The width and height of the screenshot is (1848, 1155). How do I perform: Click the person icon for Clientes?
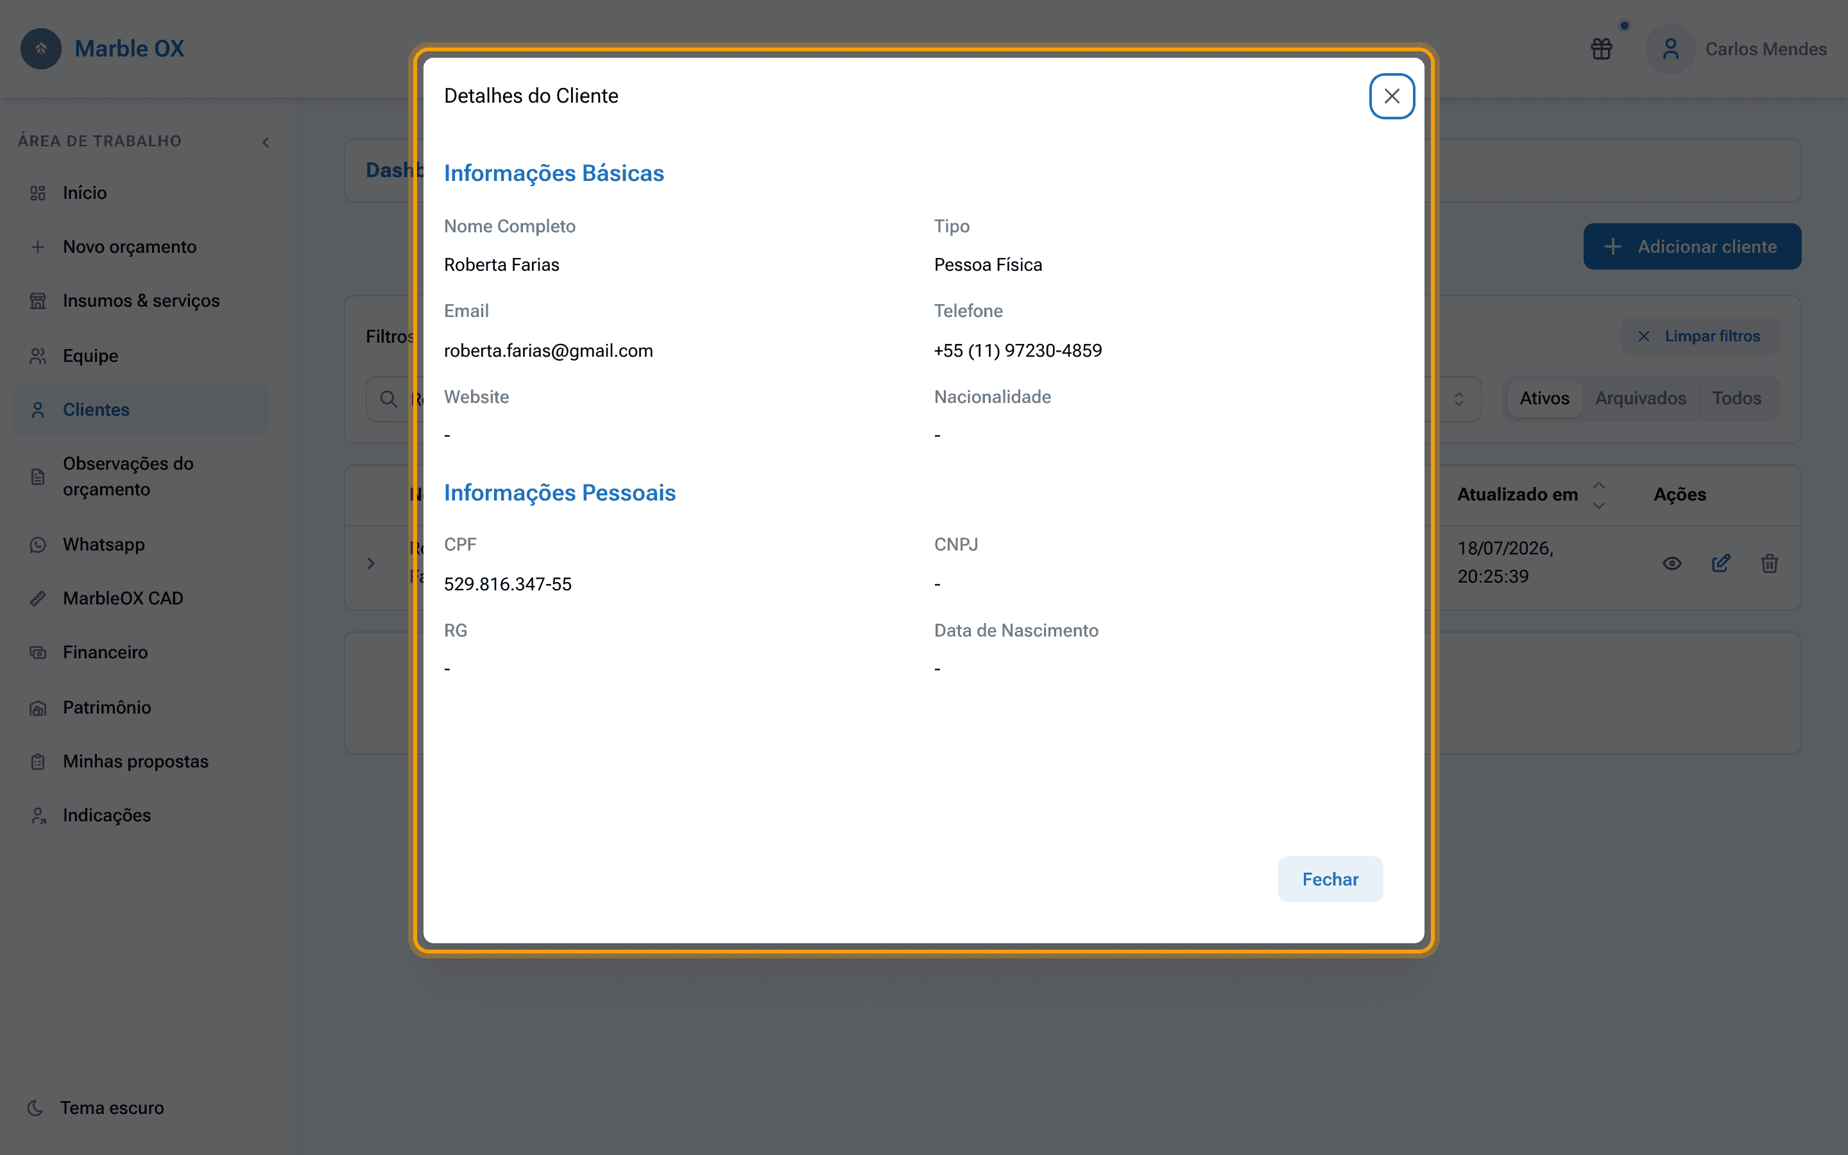pyautogui.click(x=37, y=410)
